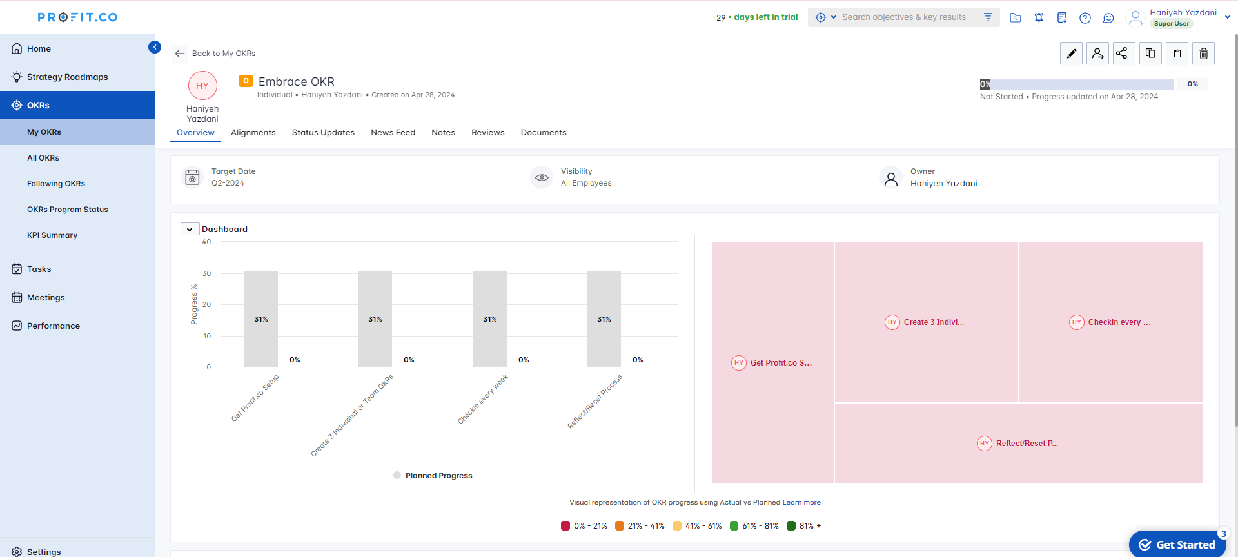
Task: Click the search filter icon
Action: pos(988,17)
